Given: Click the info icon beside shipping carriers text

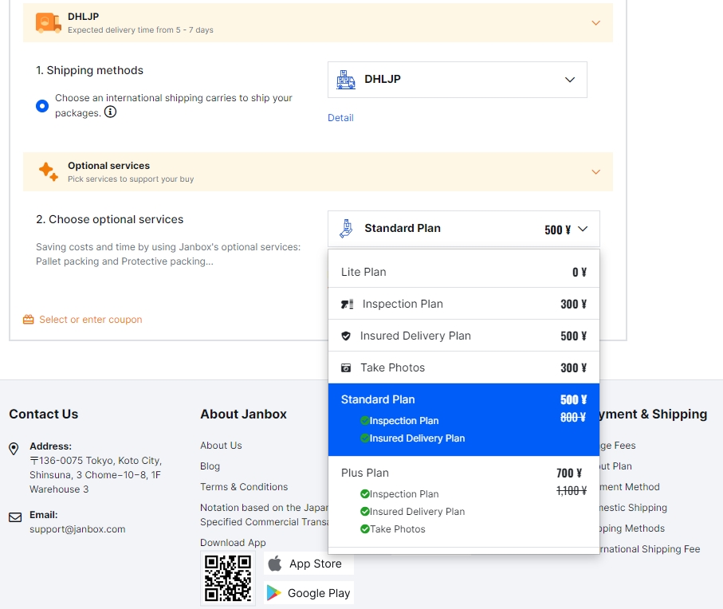Looking at the screenshot, I should [x=111, y=112].
